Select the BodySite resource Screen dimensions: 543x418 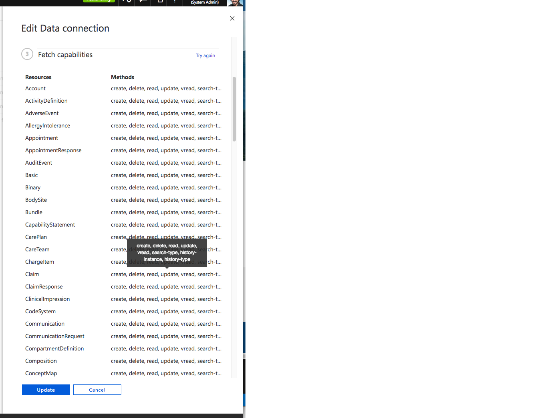pyautogui.click(x=36, y=200)
